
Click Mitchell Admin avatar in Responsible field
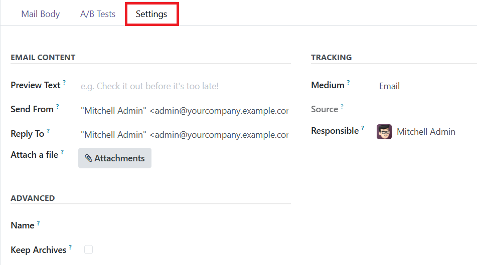coord(384,132)
